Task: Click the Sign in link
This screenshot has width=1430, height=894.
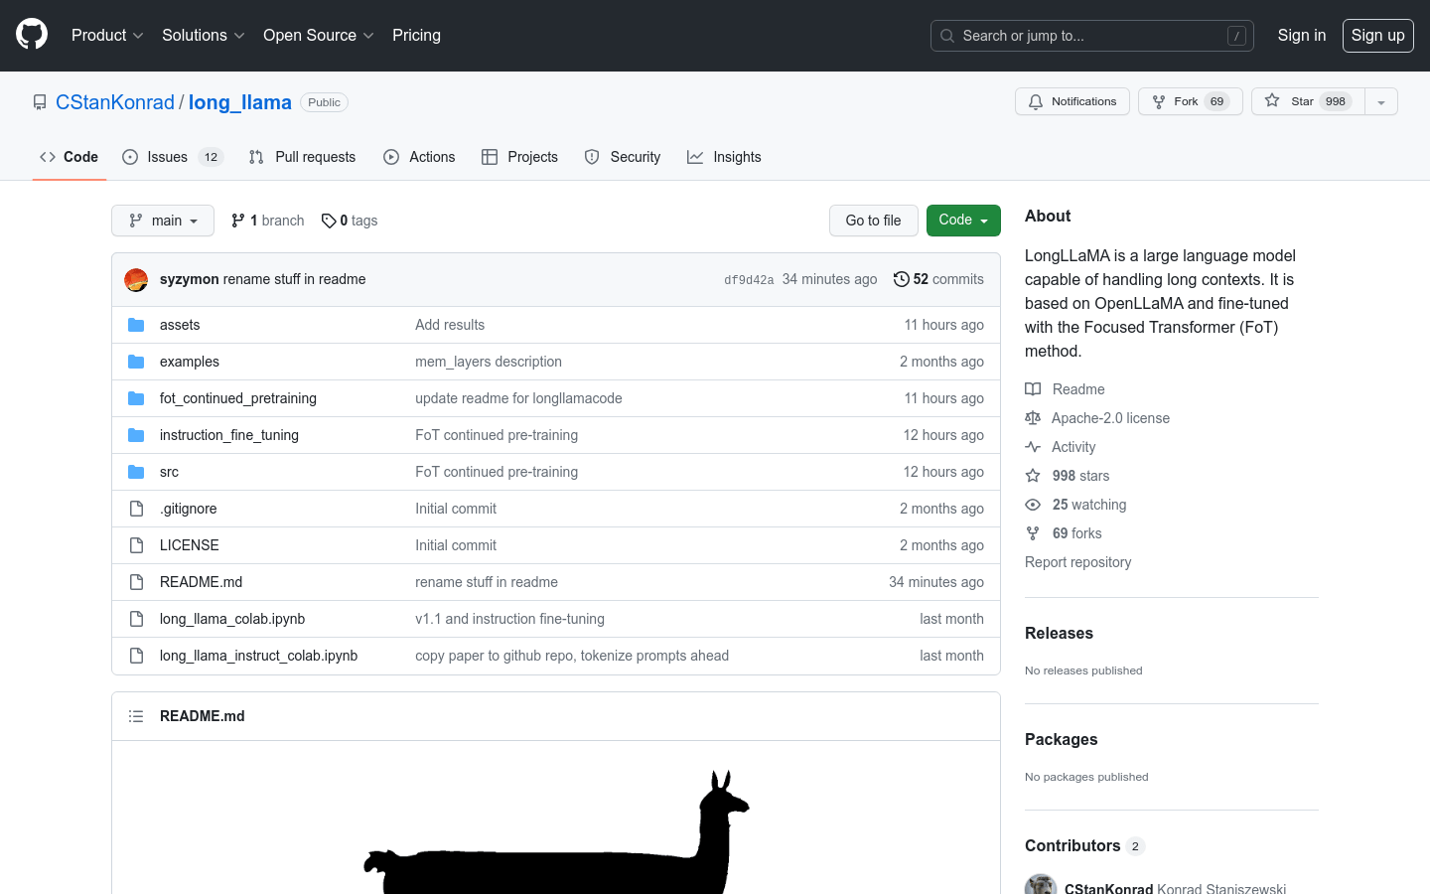Action: (1301, 35)
